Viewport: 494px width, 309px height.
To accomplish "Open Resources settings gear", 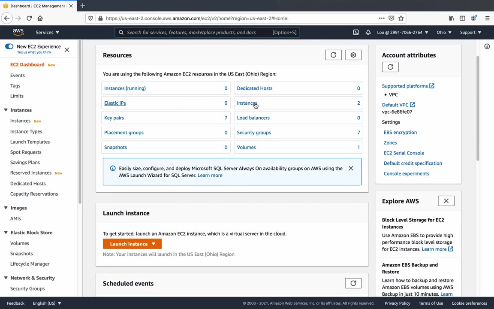I will click(353, 55).
